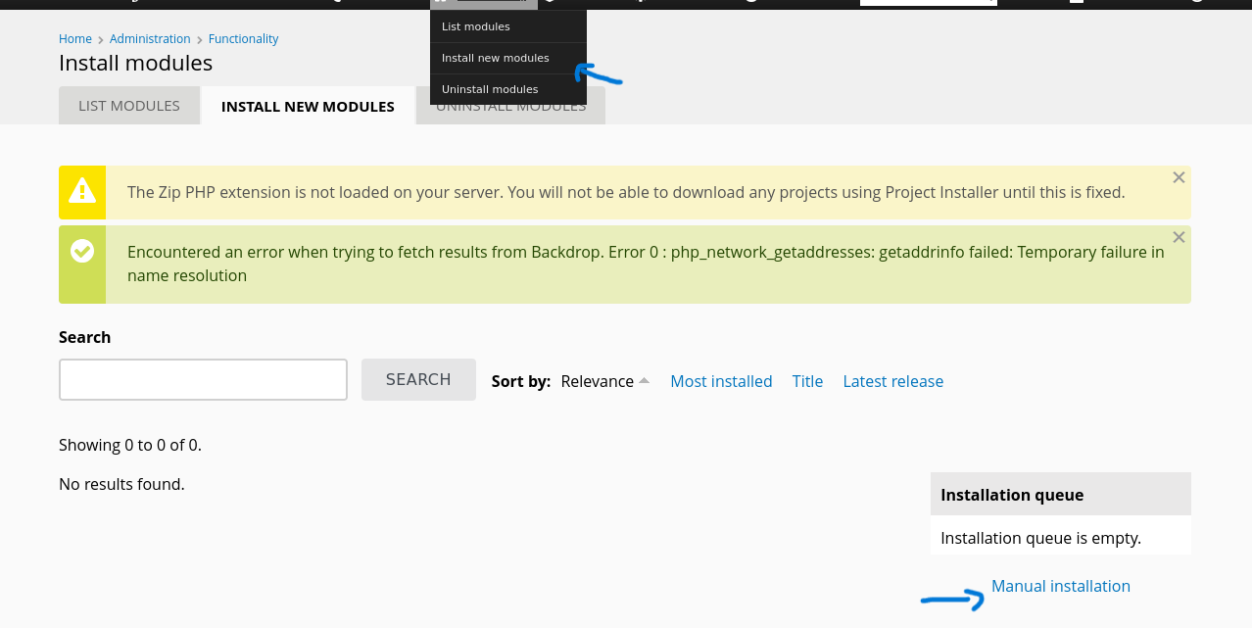This screenshot has width=1252, height=628.
Task: Toggle the ascending arrow beside Relevance
Action: pyautogui.click(x=644, y=380)
